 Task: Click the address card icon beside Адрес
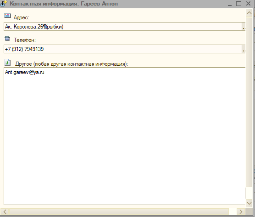tap(7, 16)
